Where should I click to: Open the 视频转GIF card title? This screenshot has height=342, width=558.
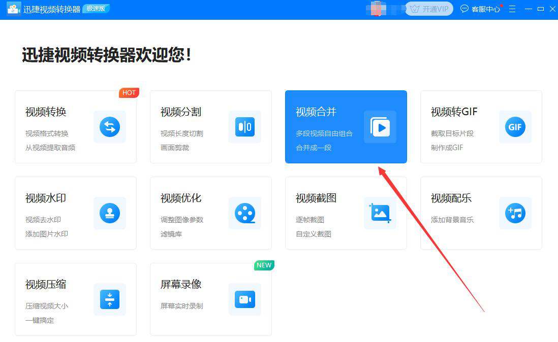pos(454,112)
